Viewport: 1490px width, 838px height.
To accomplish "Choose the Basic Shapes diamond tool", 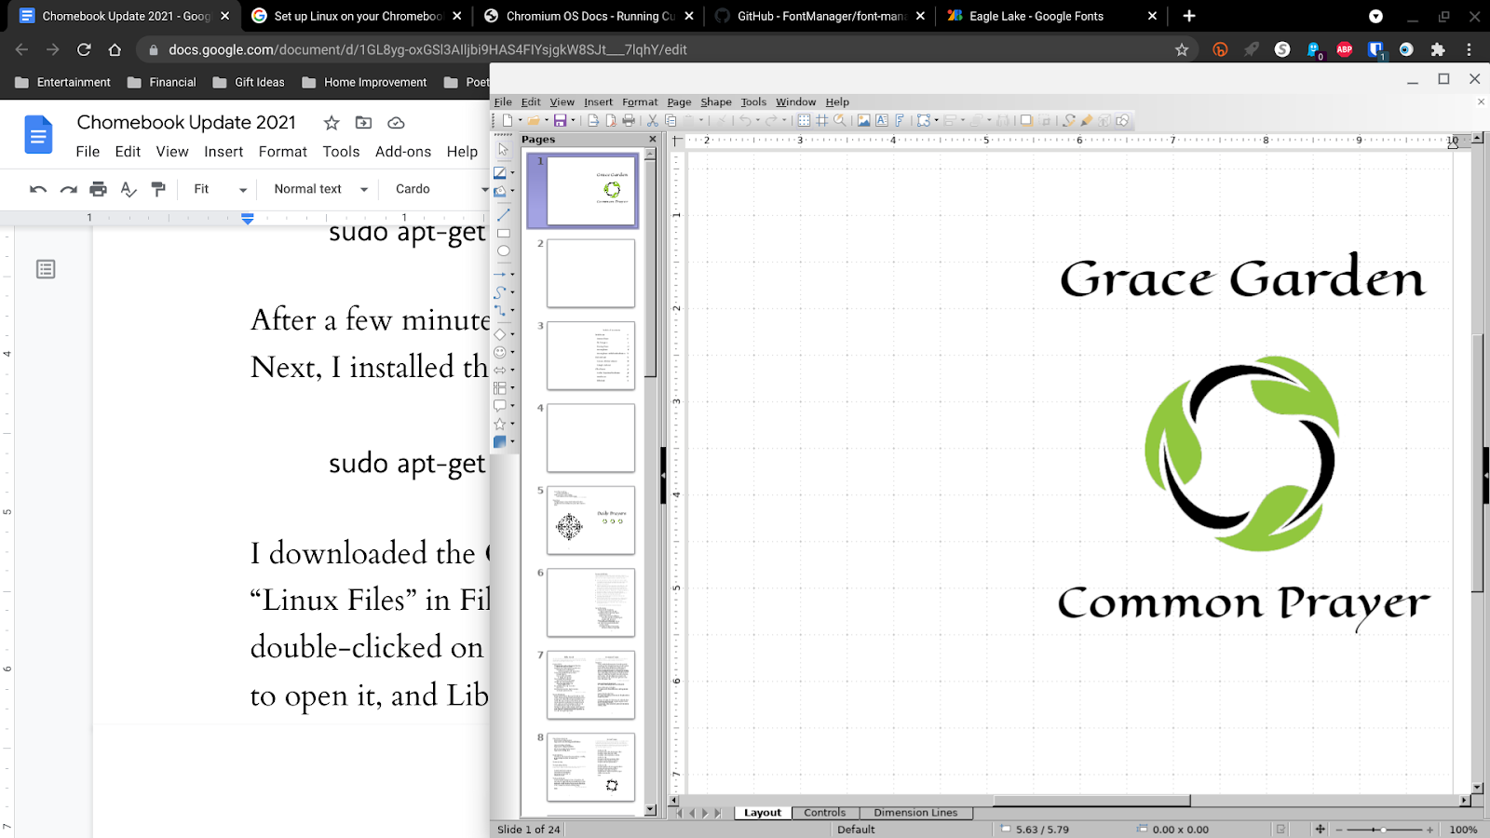I will coord(500,334).
